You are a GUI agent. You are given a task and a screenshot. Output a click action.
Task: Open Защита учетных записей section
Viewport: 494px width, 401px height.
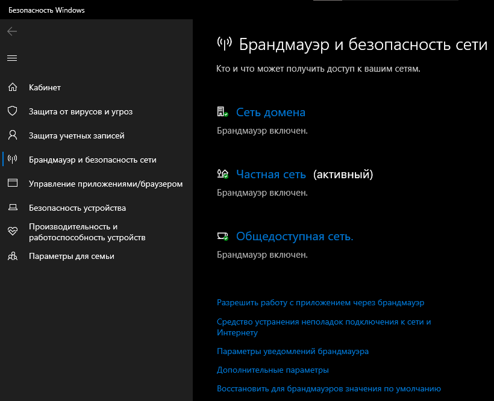pyautogui.click(x=77, y=135)
